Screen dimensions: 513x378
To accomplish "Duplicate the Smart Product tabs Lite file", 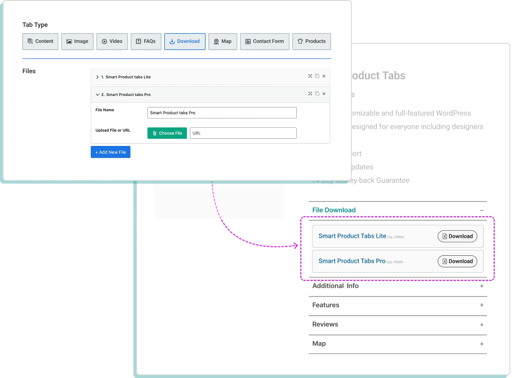I will click(x=317, y=76).
